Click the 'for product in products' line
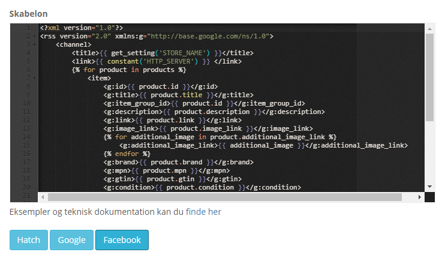This screenshot has height=261, width=445. (129, 70)
